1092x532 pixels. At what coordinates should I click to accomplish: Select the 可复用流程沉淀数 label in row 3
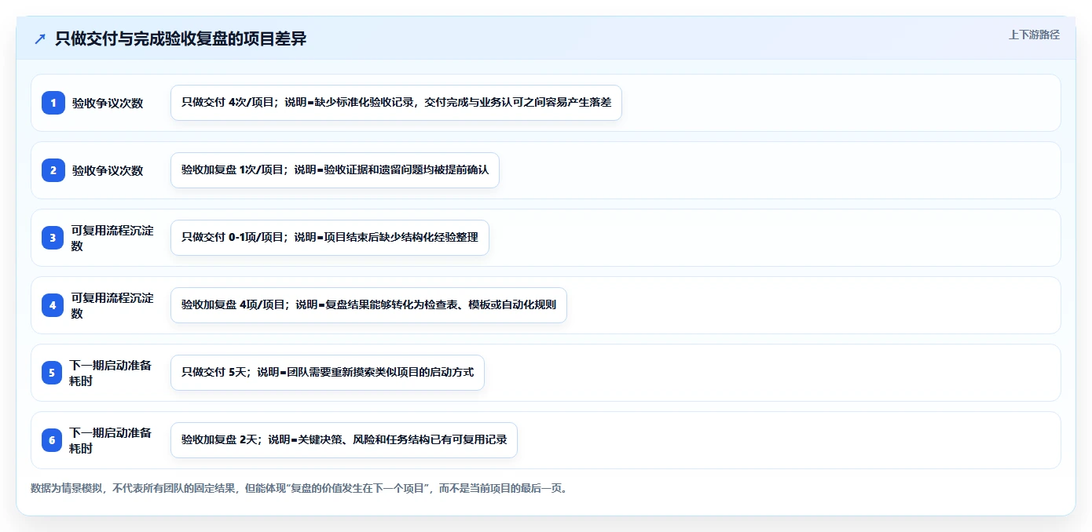112,238
